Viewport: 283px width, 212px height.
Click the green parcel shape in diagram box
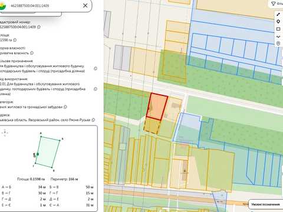coord(48,152)
